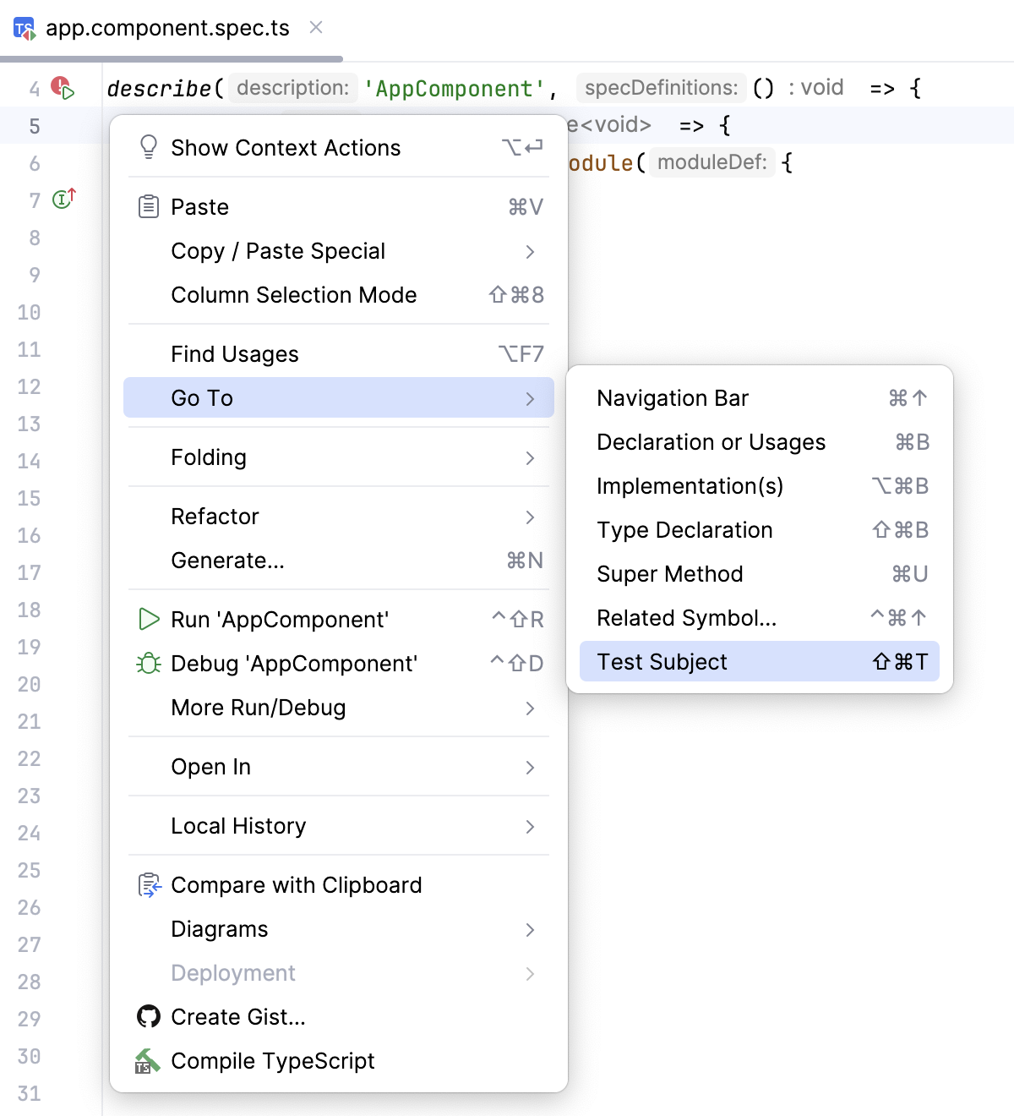Select Find Usages from the context menu

point(234,353)
